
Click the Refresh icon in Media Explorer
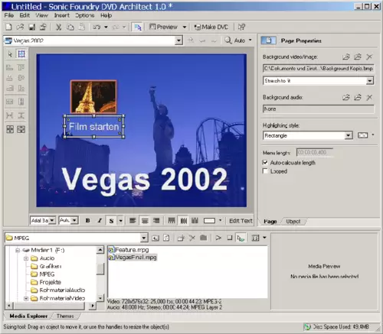166,238
